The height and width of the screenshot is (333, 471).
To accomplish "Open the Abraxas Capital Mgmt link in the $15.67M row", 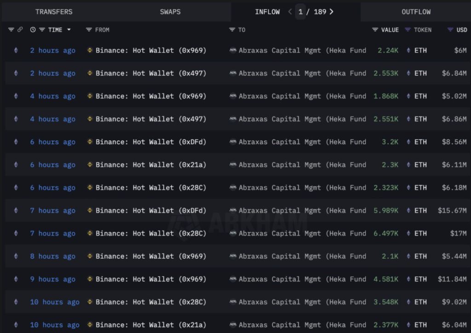I will coord(302,211).
